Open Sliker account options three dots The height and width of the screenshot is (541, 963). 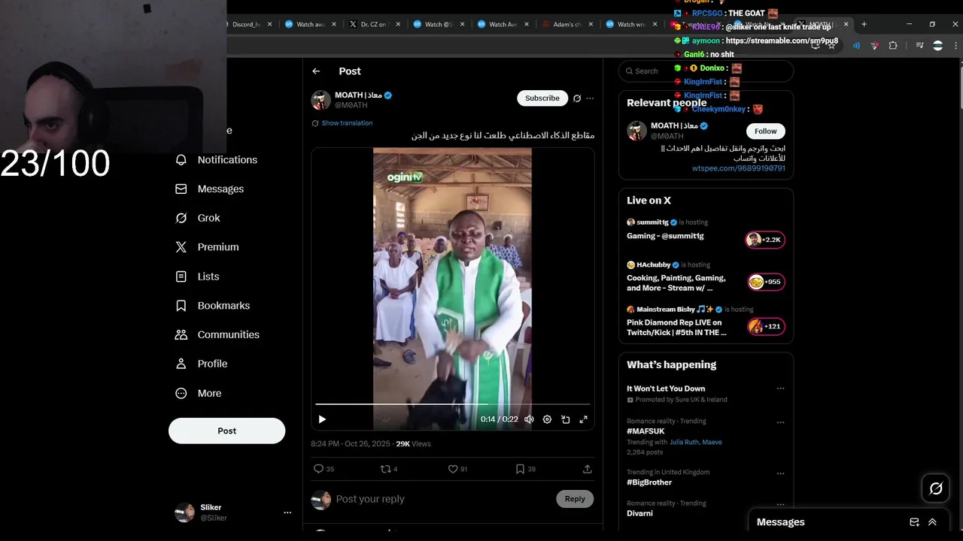pyautogui.click(x=287, y=512)
